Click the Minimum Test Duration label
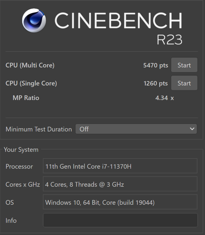The height and width of the screenshot is (235, 205). (x=39, y=129)
